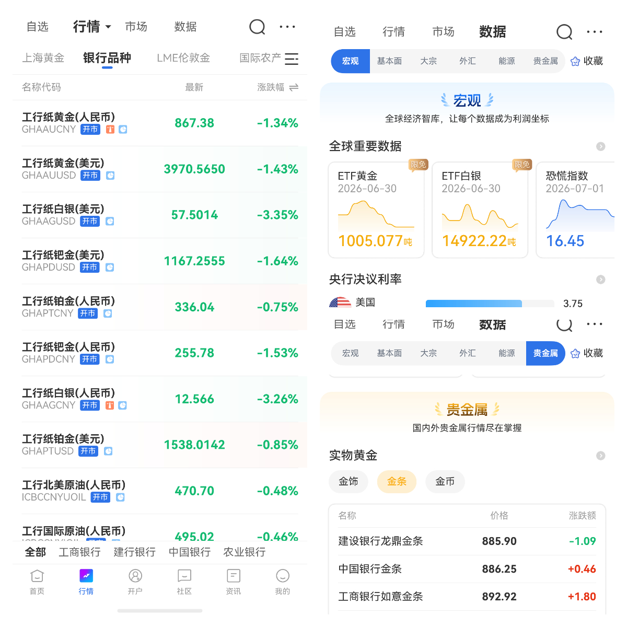
Task: Open 市场 in the quotes screen header
Action: point(136,27)
